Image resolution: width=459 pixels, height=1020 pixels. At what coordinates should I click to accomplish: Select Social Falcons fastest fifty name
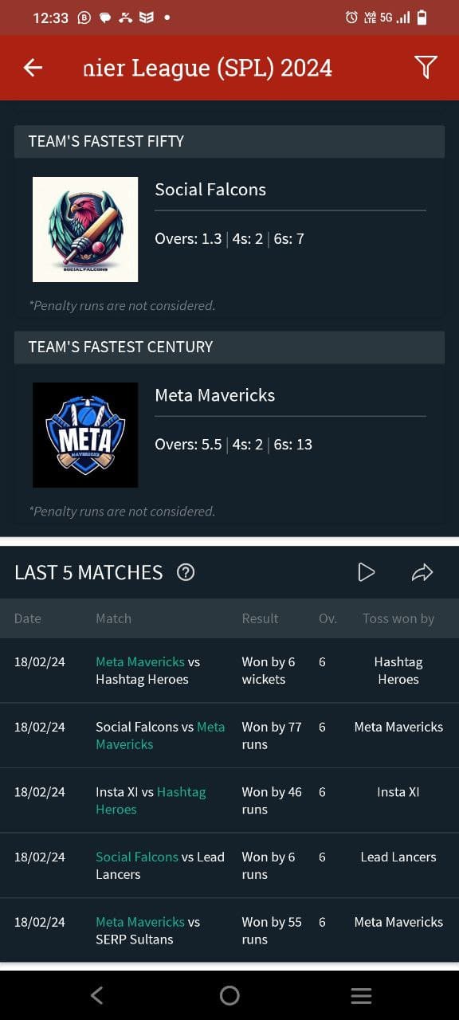pos(210,190)
